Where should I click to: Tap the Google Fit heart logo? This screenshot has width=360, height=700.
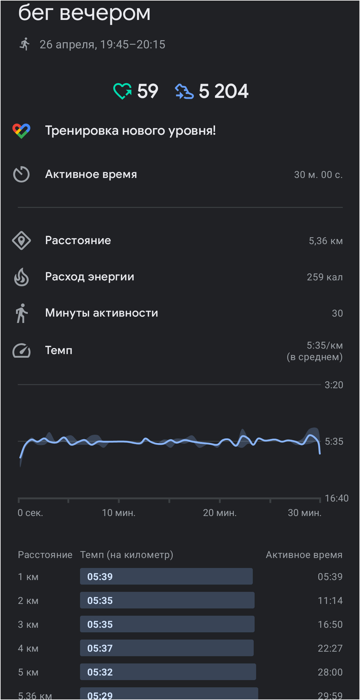[x=21, y=131]
